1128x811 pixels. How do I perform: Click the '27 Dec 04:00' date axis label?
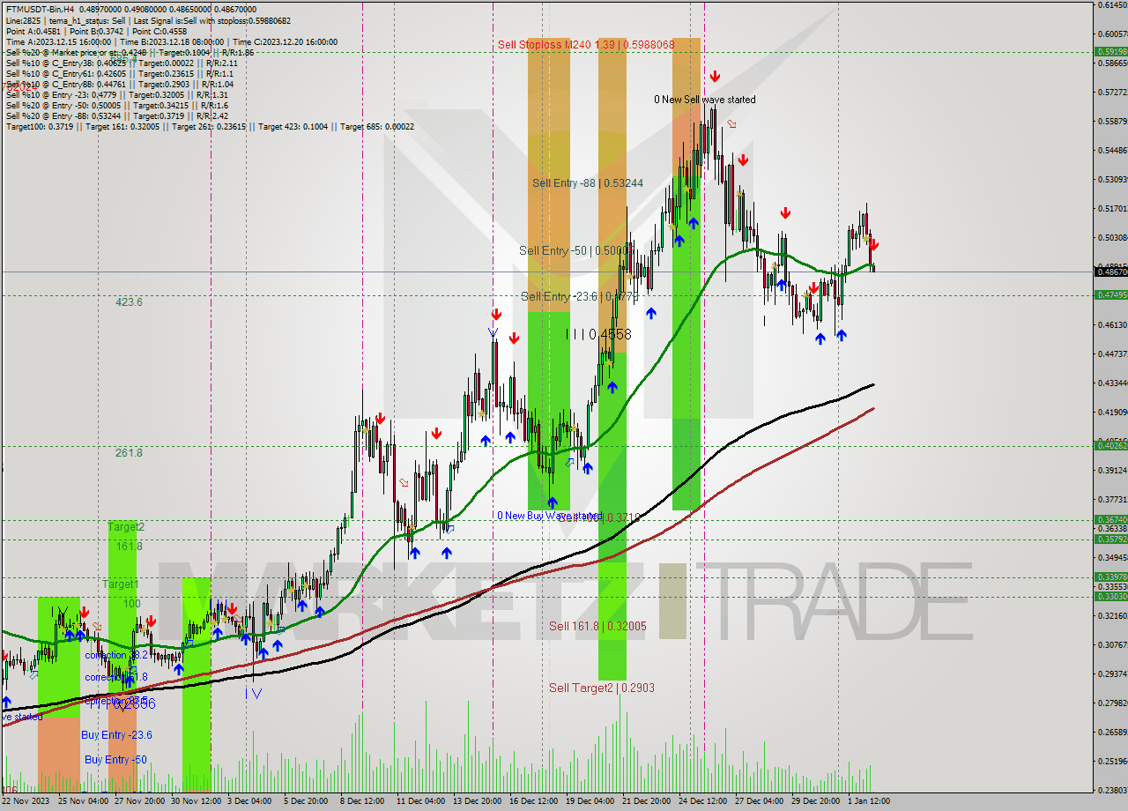(759, 801)
